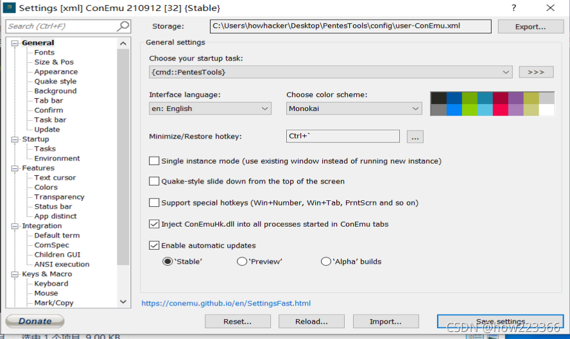This screenshot has height=339, width=570.
Task: Enable Quake-style slide down checkbox
Action: click(x=154, y=181)
